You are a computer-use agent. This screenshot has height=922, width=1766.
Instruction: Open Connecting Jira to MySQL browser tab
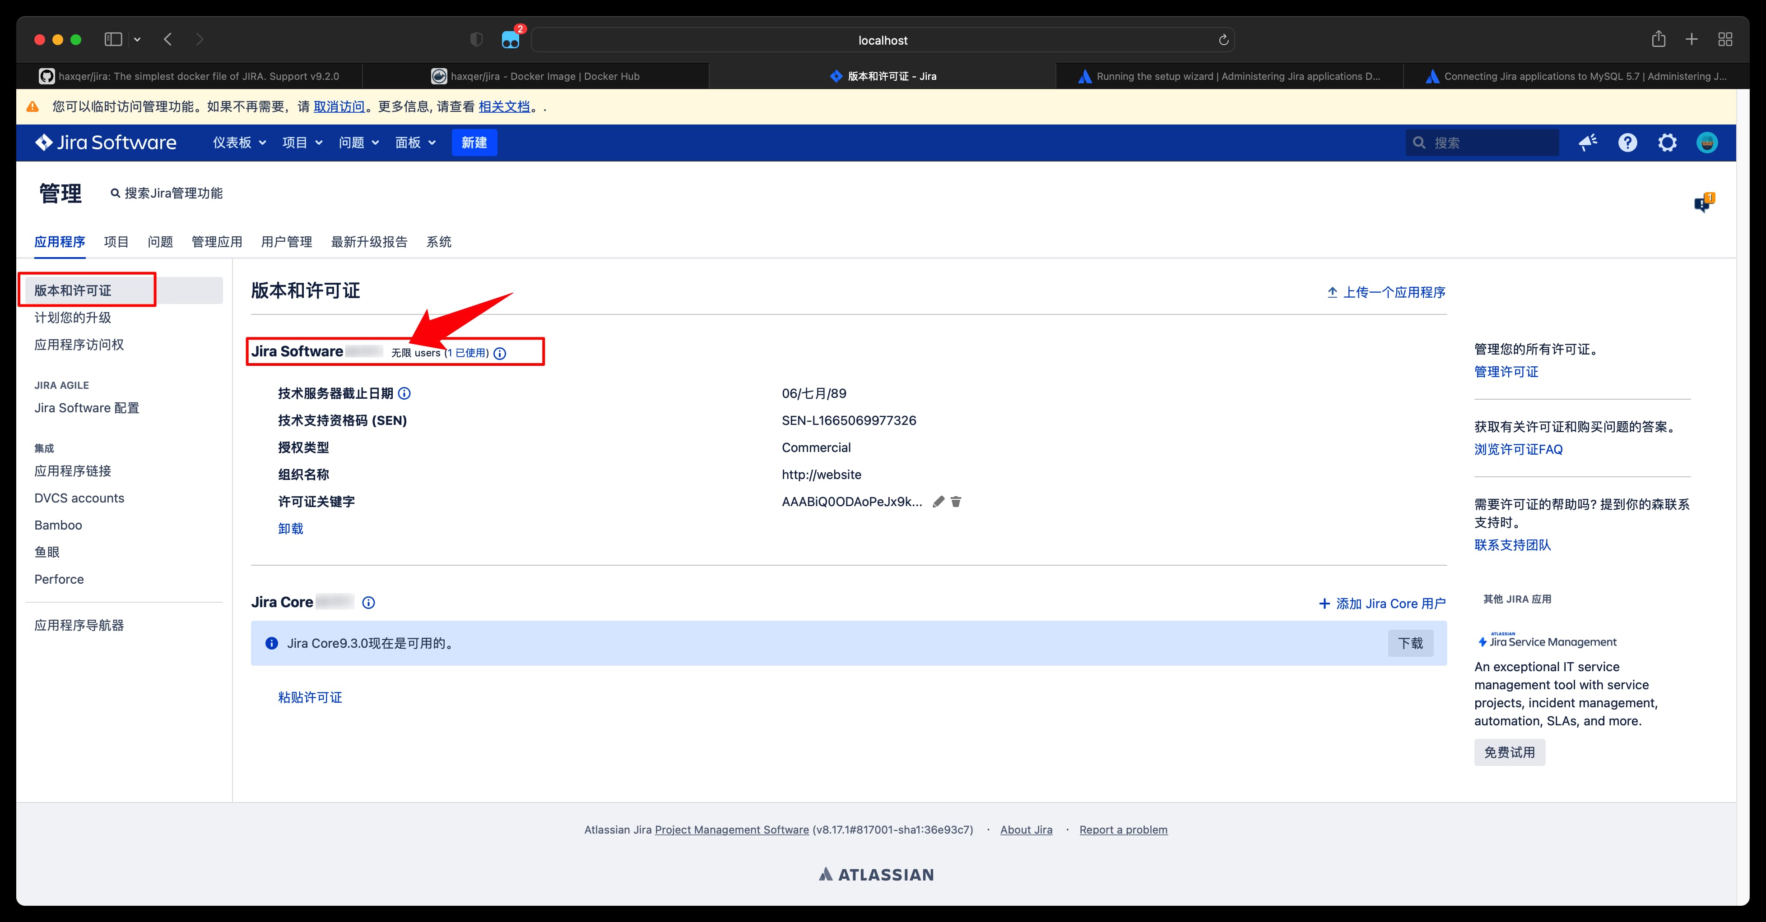coord(1576,76)
